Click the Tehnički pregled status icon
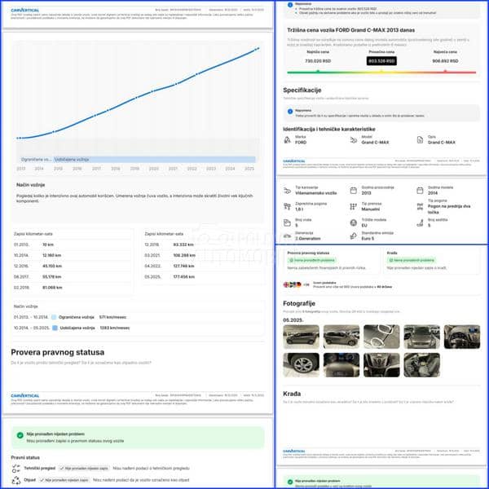 pos(17,468)
